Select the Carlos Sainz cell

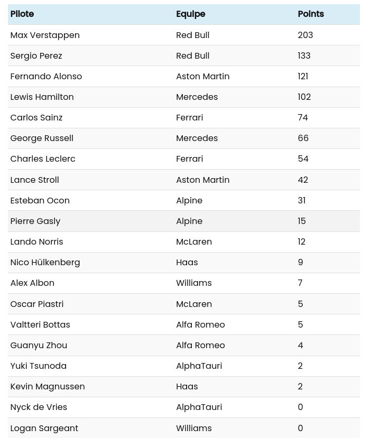pos(36,117)
